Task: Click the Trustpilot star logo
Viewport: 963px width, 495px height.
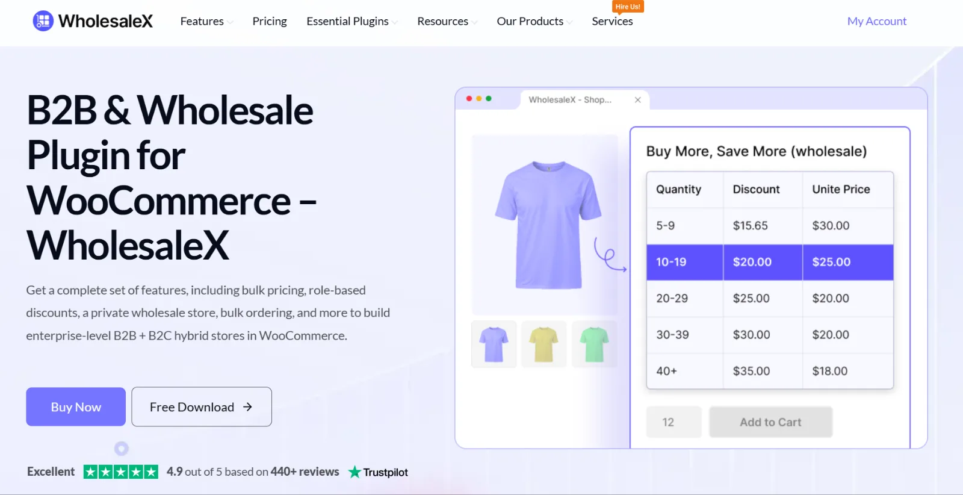Action: (x=355, y=472)
